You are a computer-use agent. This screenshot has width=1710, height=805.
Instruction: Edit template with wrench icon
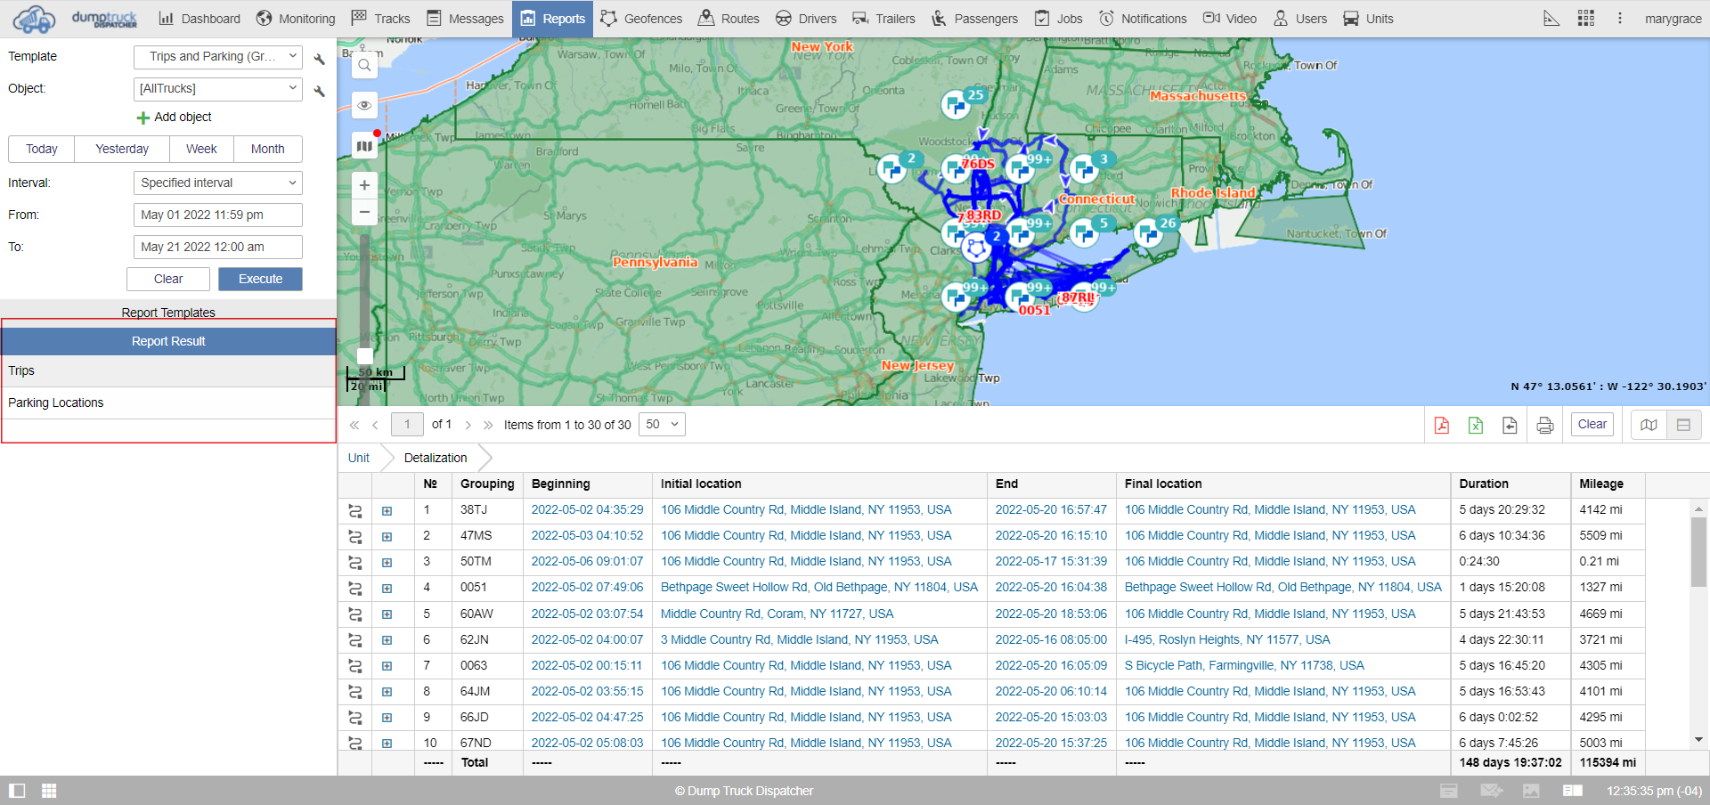coord(319,60)
